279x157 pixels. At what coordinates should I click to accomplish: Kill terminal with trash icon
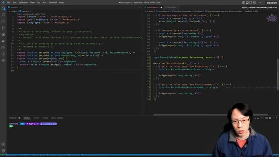pos(270,118)
